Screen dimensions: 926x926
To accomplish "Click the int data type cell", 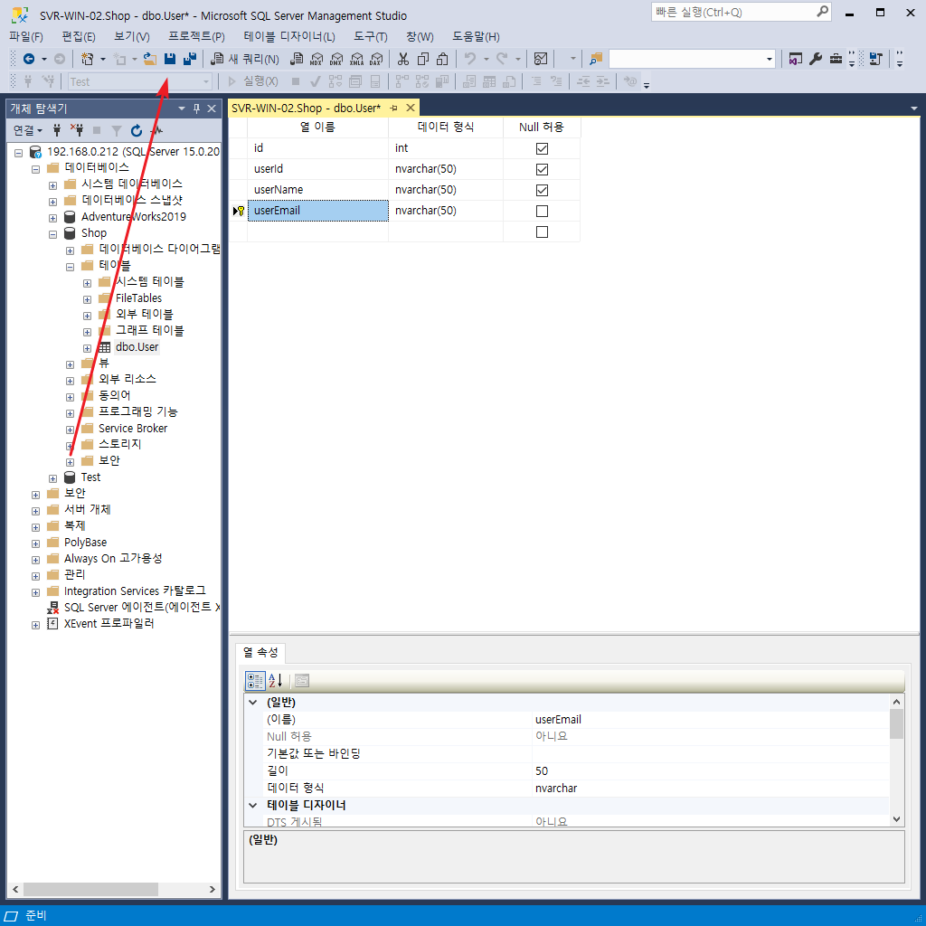I will click(445, 148).
